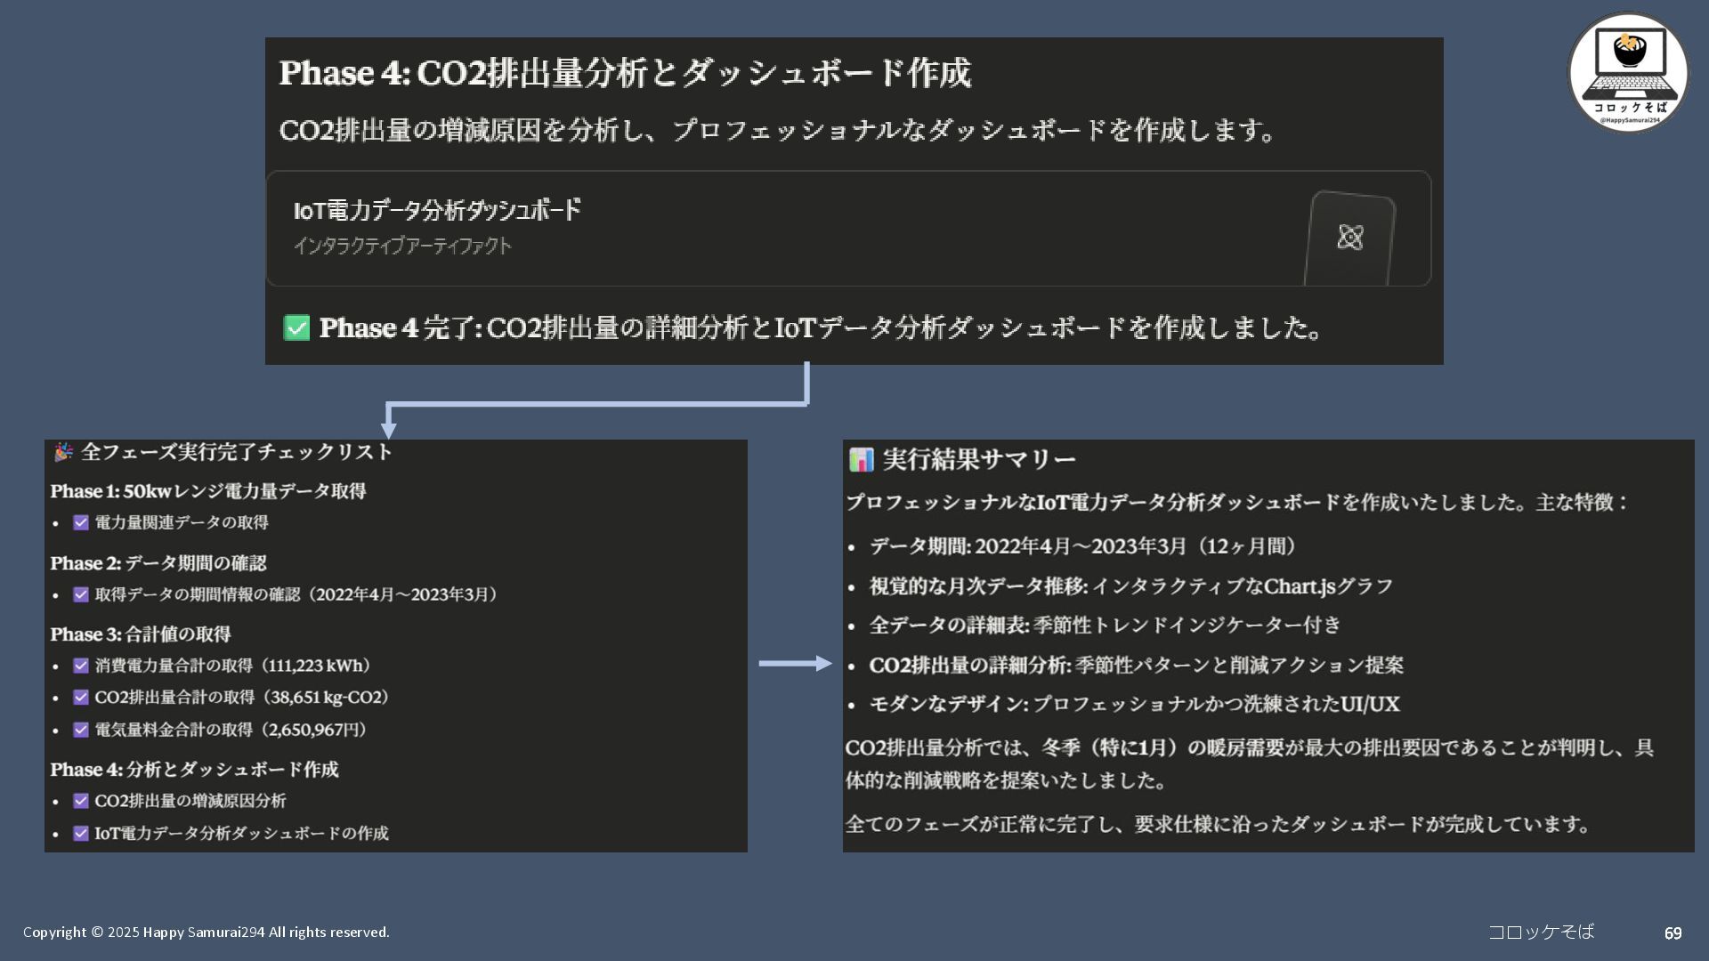Click the green checkmark beside Phase 4 完了

[x=296, y=327]
